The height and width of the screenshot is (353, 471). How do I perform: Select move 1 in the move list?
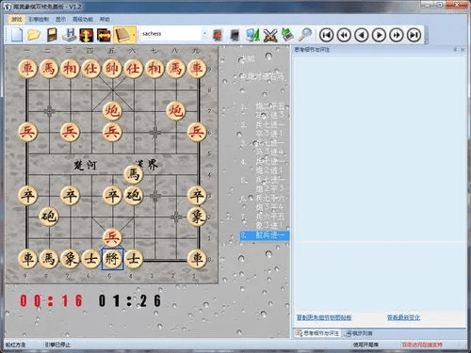coord(265,106)
